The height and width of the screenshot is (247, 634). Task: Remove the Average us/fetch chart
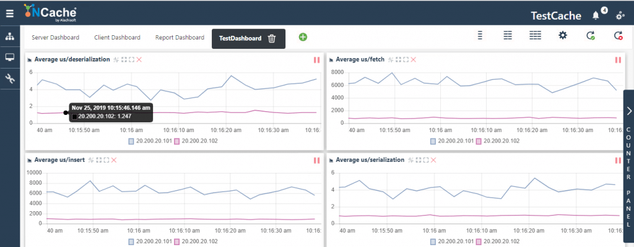pos(414,60)
